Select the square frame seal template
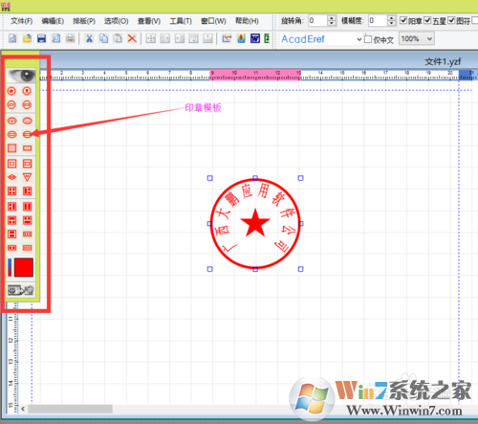The image size is (478, 424). 11,164
